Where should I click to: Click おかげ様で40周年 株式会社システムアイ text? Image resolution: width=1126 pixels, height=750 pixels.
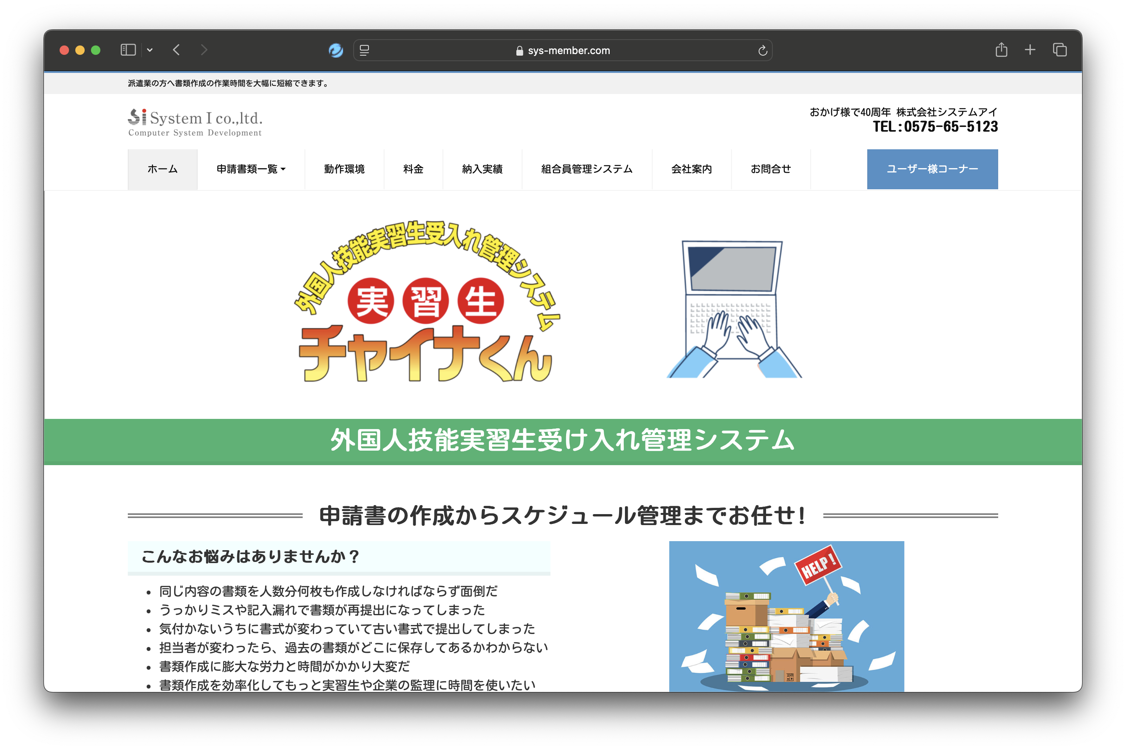pos(903,112)
